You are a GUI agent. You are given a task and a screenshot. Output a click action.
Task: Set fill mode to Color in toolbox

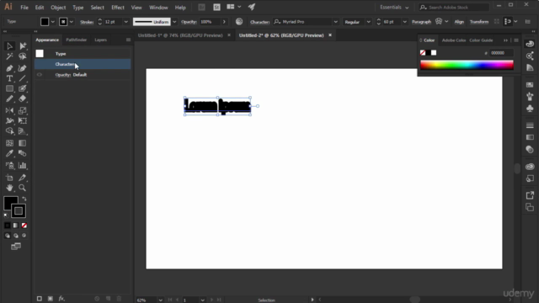point(8,226)
